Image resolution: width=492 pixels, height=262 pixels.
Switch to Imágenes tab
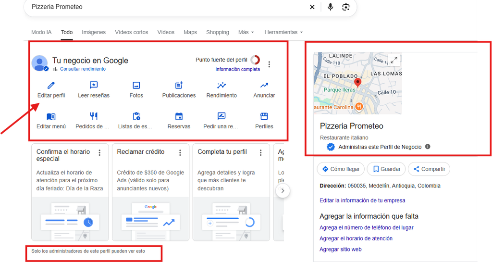click(x=94, y=32)
